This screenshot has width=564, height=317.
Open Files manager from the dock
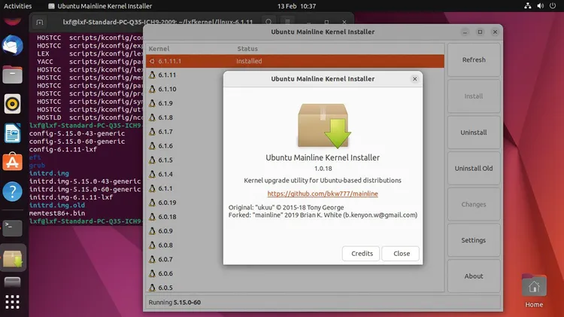tap(13, 75)
